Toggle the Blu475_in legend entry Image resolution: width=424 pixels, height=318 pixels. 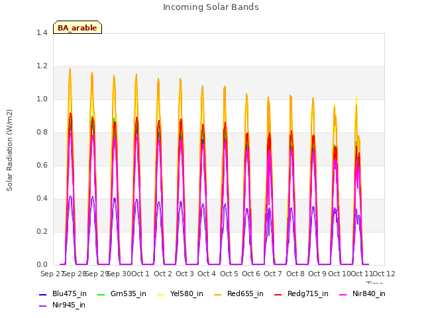pos(63,293)
